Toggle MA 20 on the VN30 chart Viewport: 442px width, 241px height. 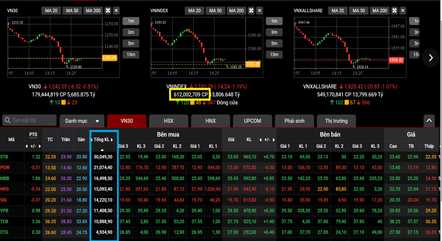pos(51,10)
